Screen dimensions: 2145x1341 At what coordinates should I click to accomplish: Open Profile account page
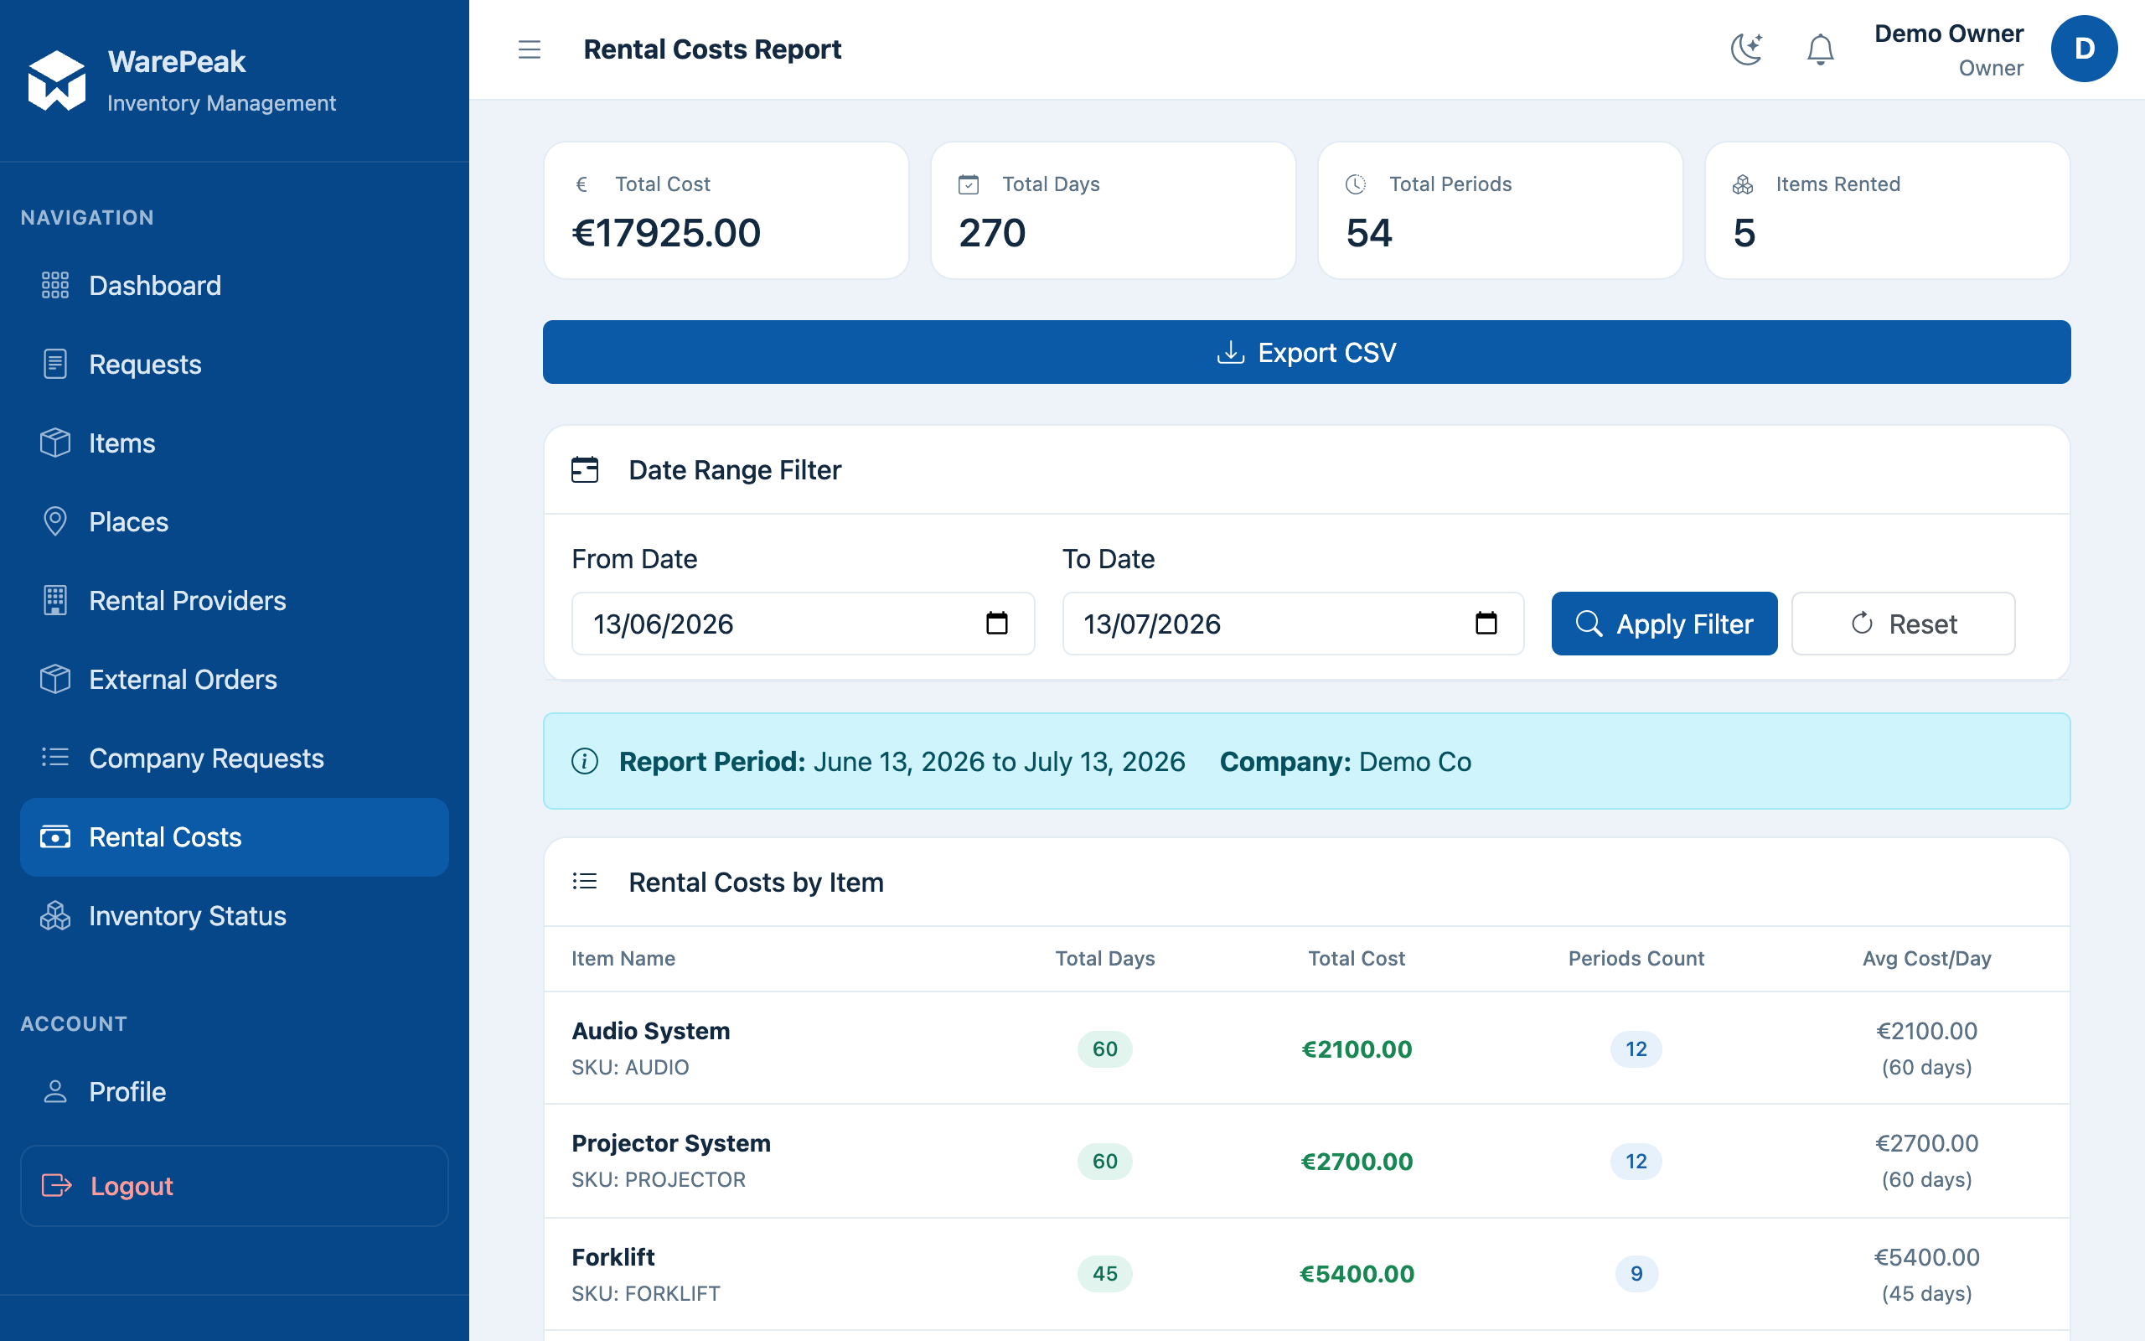click(x=234, y=1092)
